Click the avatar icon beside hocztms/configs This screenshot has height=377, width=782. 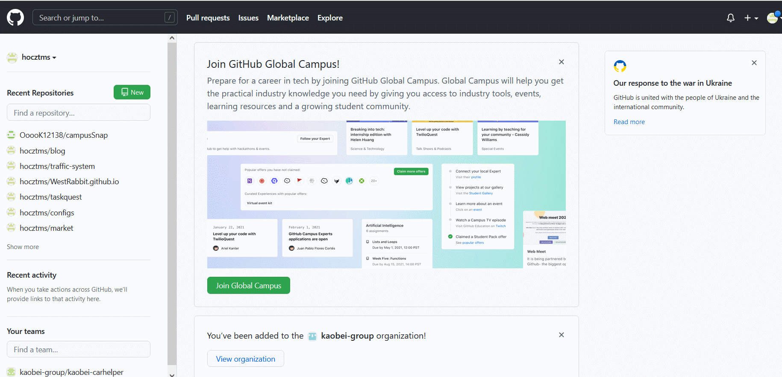click(11, 212)
